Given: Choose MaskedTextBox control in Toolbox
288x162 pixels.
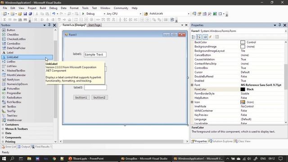Looking at the screenshot, I should (27, 71).
